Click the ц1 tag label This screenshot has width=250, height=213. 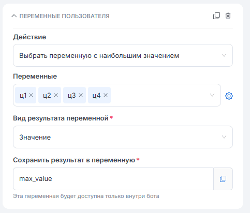pyautogui.click(x=23, y=95)
